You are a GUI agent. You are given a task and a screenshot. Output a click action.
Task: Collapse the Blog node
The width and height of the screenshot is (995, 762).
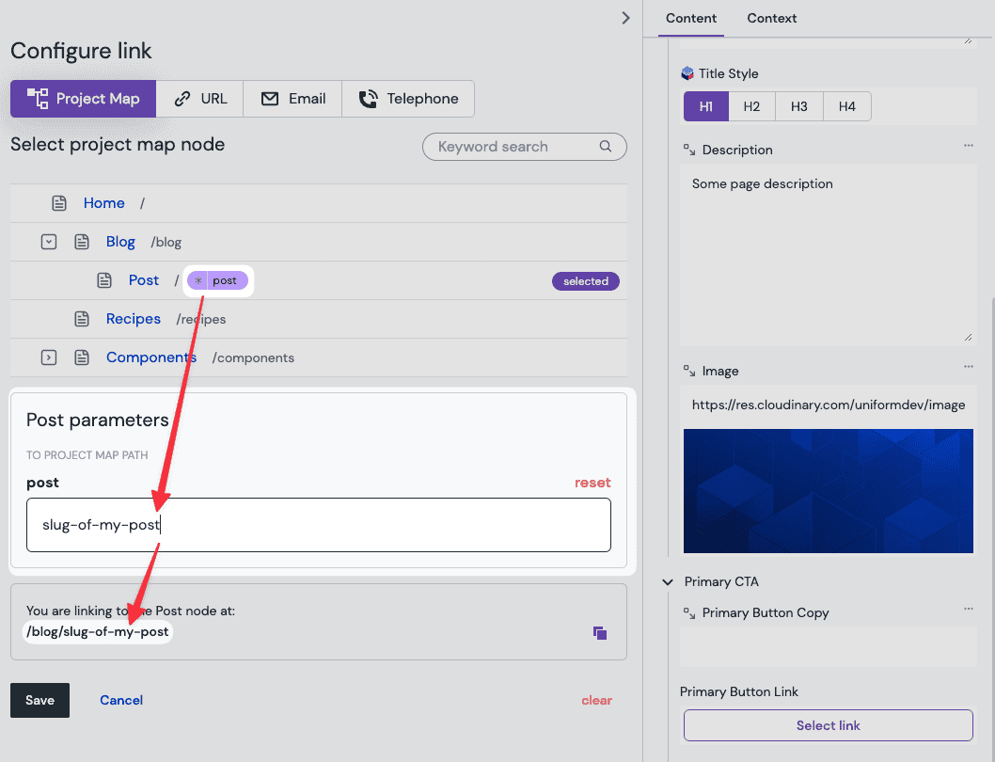[x=49, y=242]
